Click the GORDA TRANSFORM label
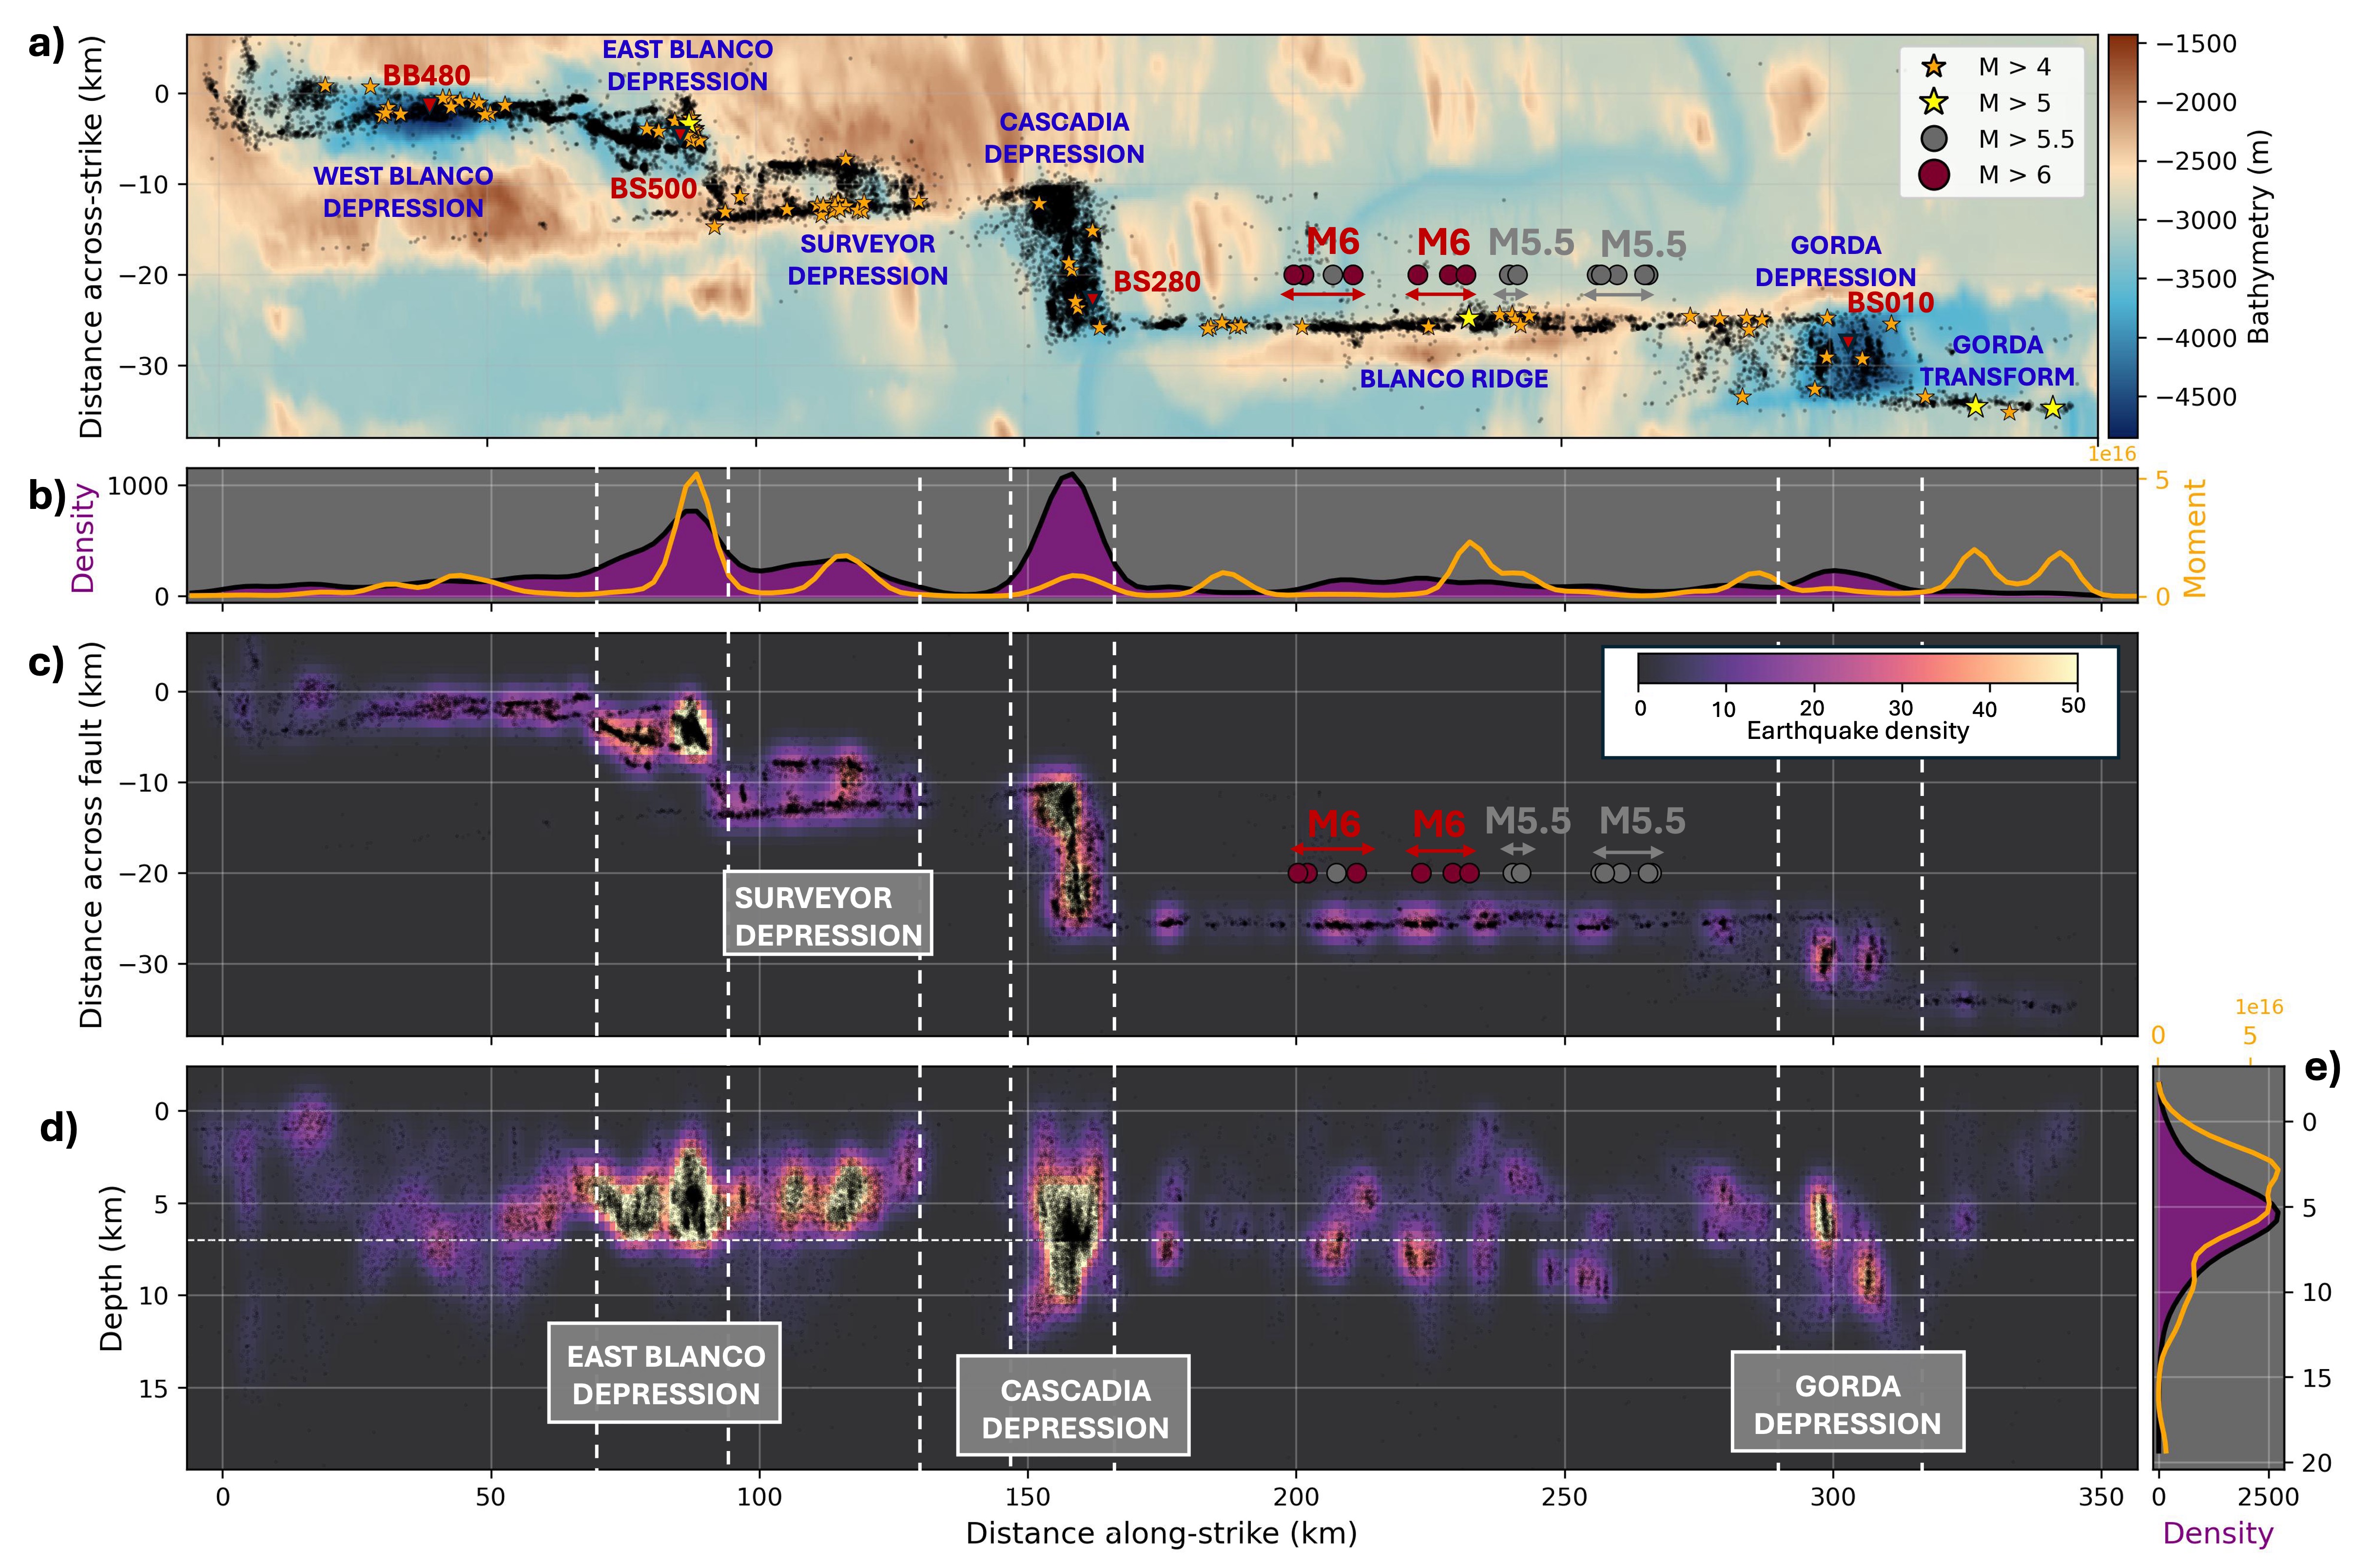The width and height of the screenshot is (2370, 1568). pyautogui.click(x=1997, y=361)
